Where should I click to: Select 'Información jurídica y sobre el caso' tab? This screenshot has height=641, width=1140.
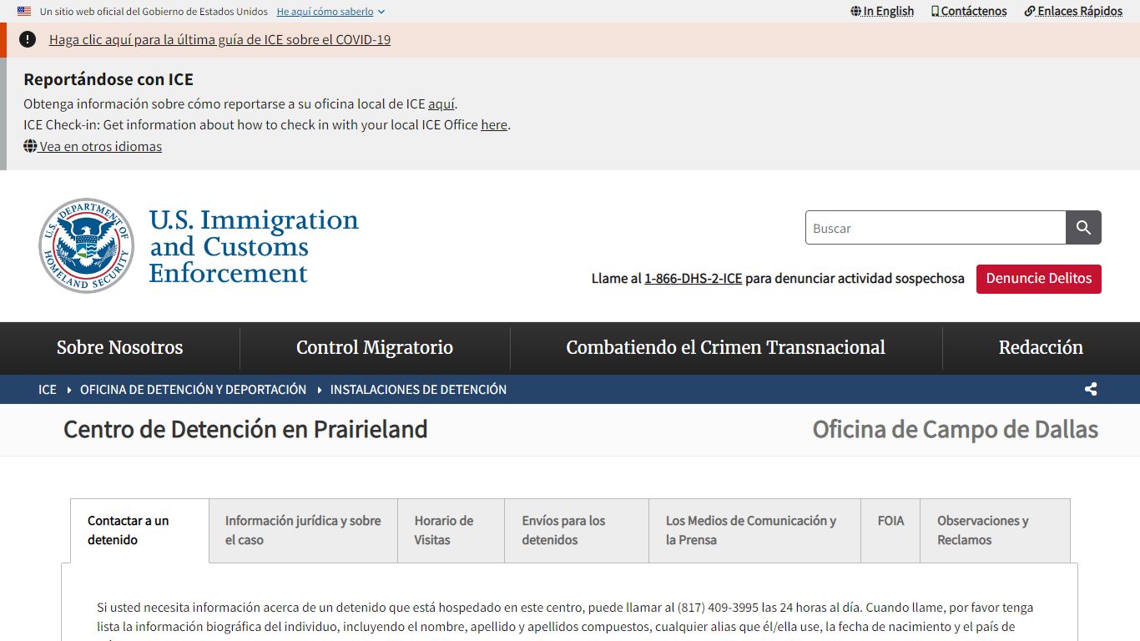(303, 531)
